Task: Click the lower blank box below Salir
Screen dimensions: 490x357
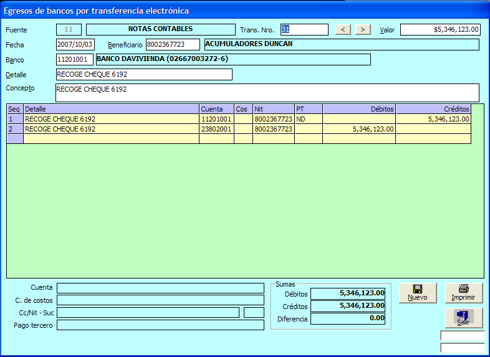Action: pos(463,348)
